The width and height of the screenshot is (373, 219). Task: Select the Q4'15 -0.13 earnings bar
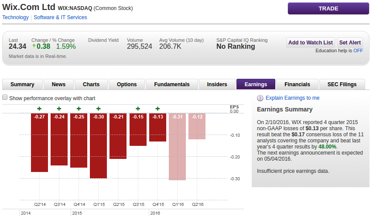tap(158, 127)
